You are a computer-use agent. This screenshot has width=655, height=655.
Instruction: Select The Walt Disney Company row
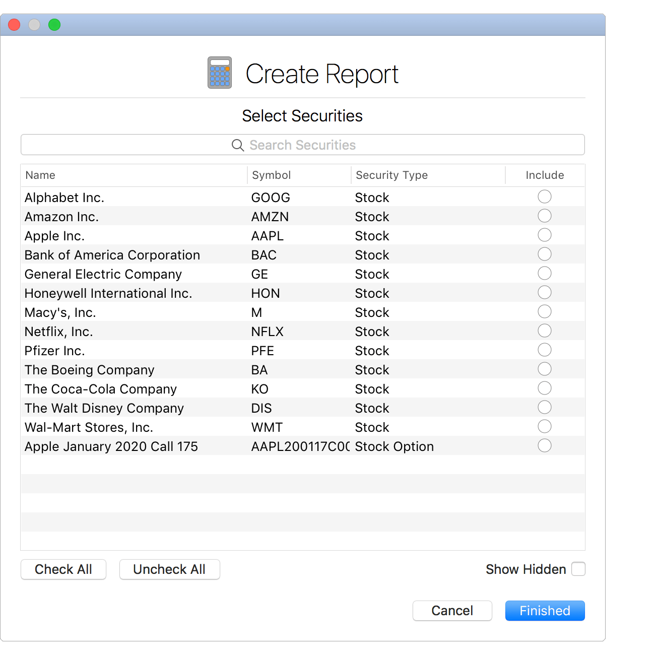pyautogui.click(x=104, y=408)
